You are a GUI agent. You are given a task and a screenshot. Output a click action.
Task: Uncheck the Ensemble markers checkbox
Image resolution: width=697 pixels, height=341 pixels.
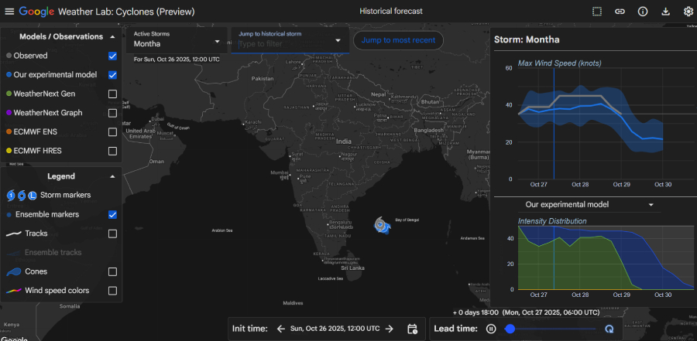click(112, 214)
